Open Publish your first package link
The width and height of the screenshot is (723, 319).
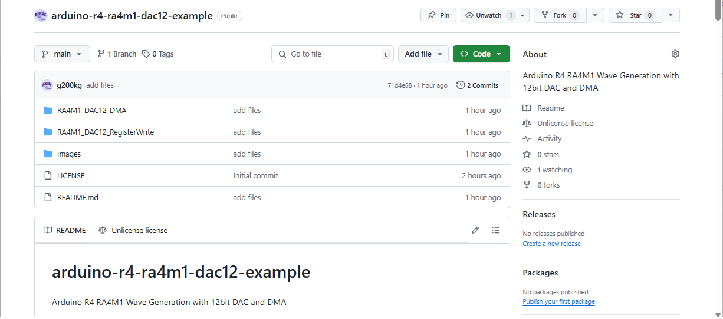[558, 301]
